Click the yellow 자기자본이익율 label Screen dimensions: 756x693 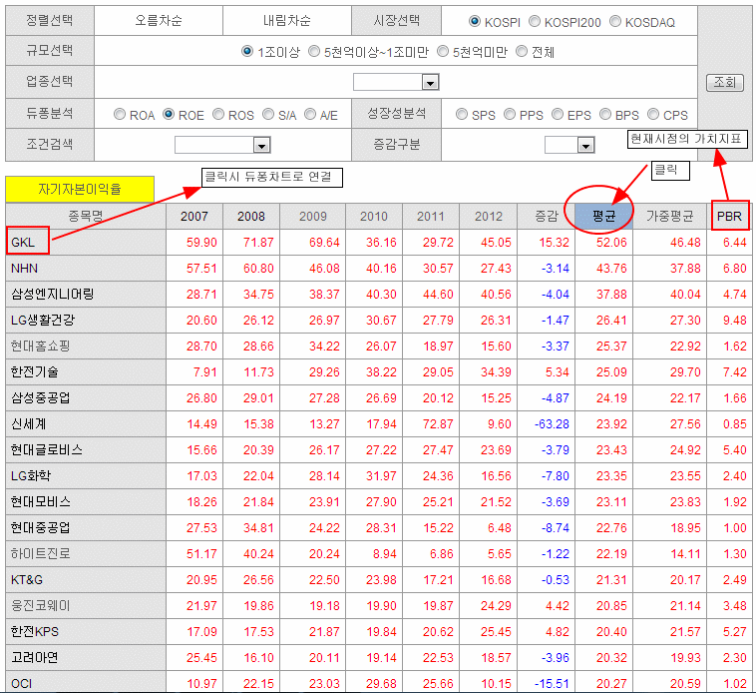pos(80,189)
